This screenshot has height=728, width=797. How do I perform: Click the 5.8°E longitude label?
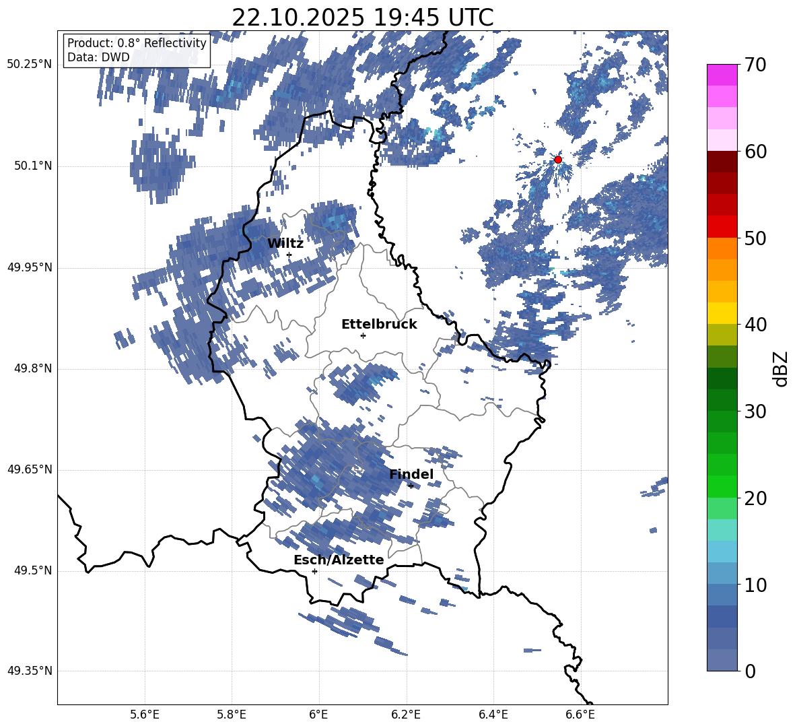click(232, 715)
